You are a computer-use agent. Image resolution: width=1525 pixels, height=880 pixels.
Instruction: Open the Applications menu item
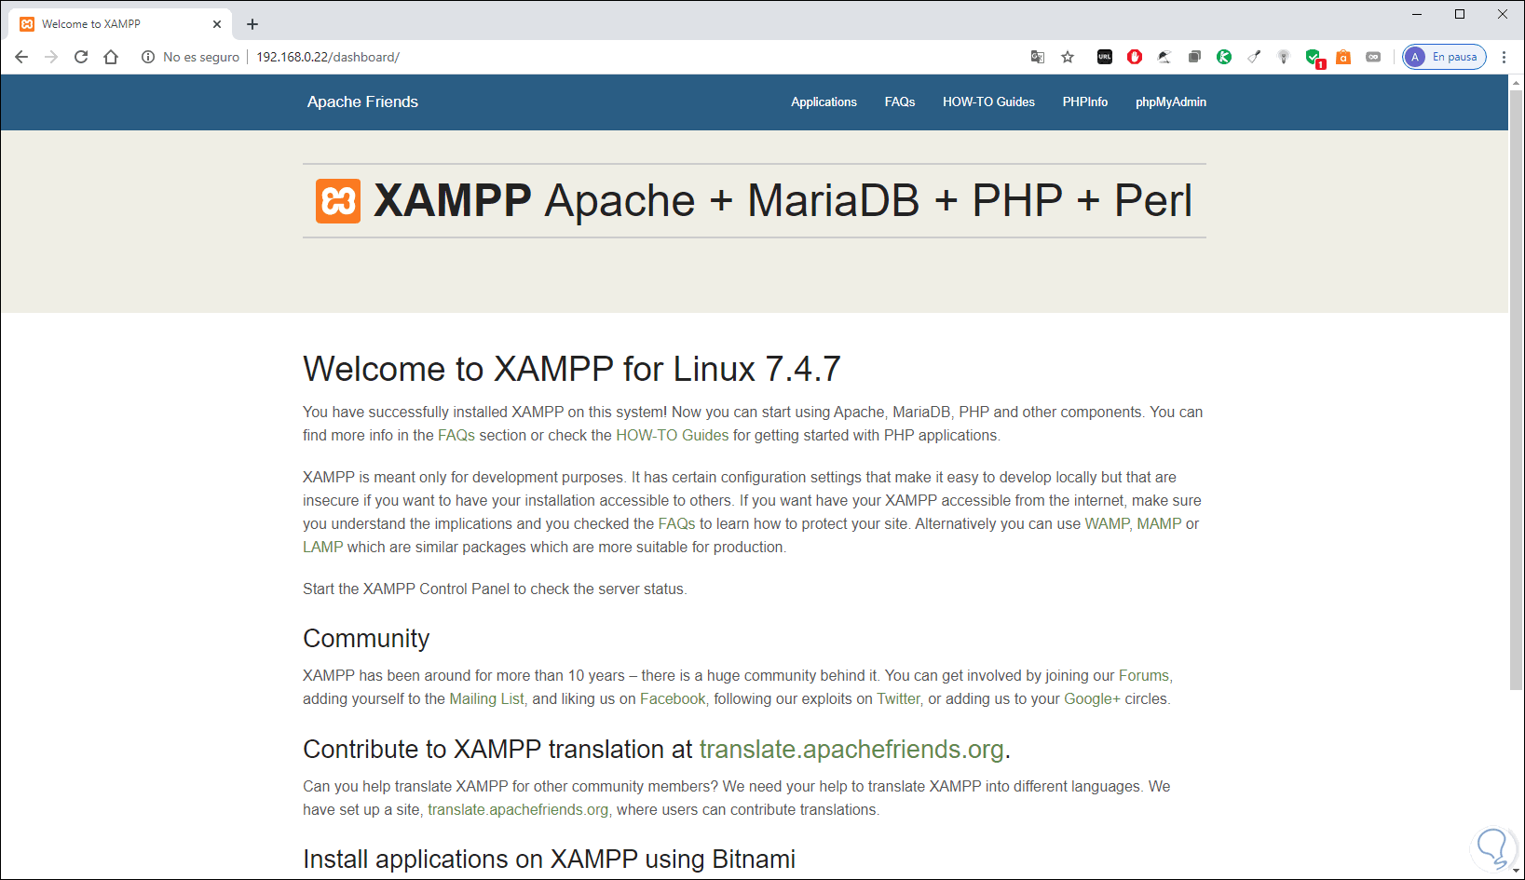coord(824,102)
